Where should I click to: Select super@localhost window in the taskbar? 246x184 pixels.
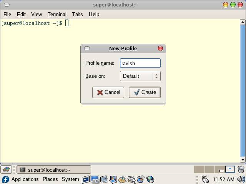[x=54, y=169]
